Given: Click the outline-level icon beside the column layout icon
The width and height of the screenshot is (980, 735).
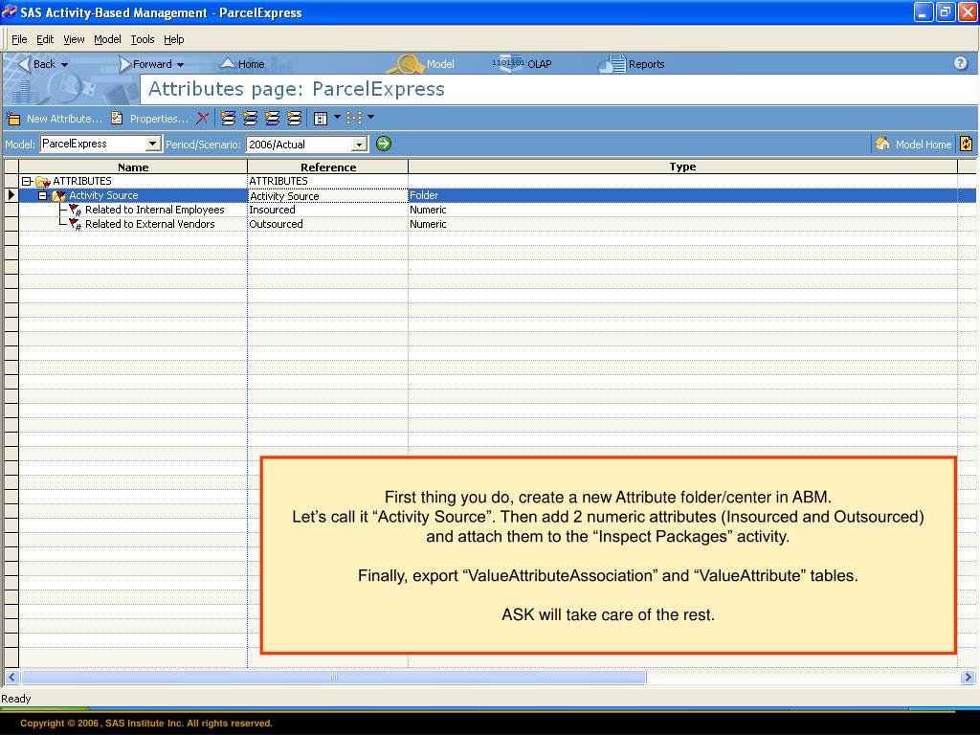Looking at the screenshot, I should (x=294, y=118).
